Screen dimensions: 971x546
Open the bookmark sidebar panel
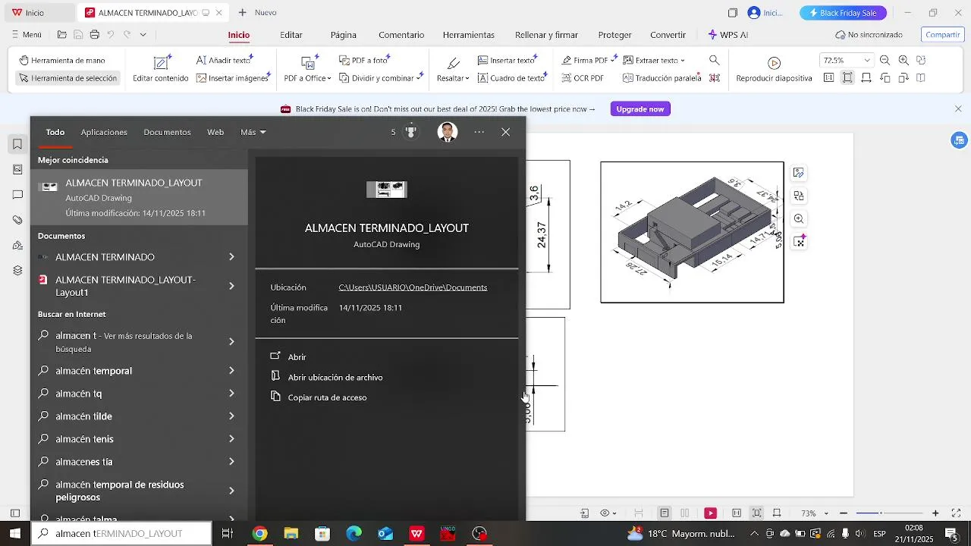coord(17,144)
